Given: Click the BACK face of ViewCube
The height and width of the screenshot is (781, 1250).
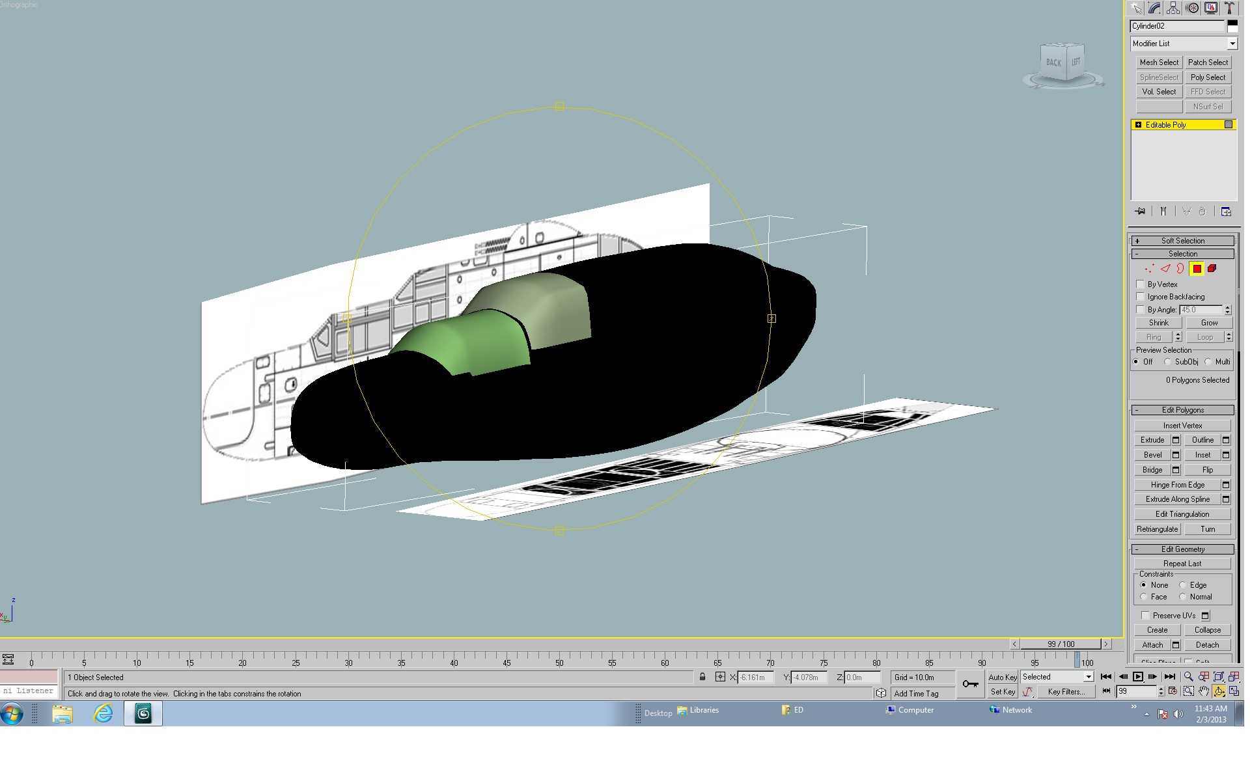Looking at the screenshot, I should 1053,63.
